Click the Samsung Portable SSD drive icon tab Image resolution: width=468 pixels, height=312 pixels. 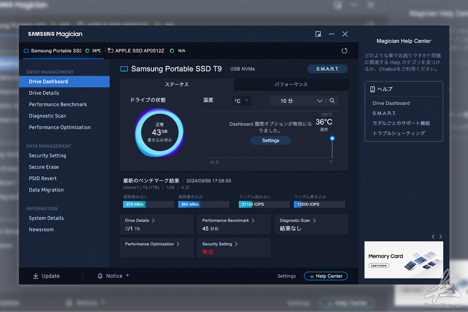coord(26,51)
